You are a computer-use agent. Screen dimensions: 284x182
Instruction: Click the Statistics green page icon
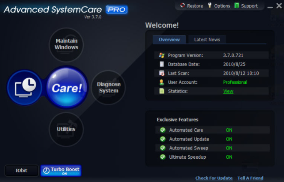point(162,91)
